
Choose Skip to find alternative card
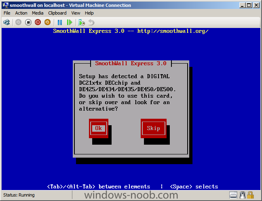pyautogui.click(x=154, y=128)
